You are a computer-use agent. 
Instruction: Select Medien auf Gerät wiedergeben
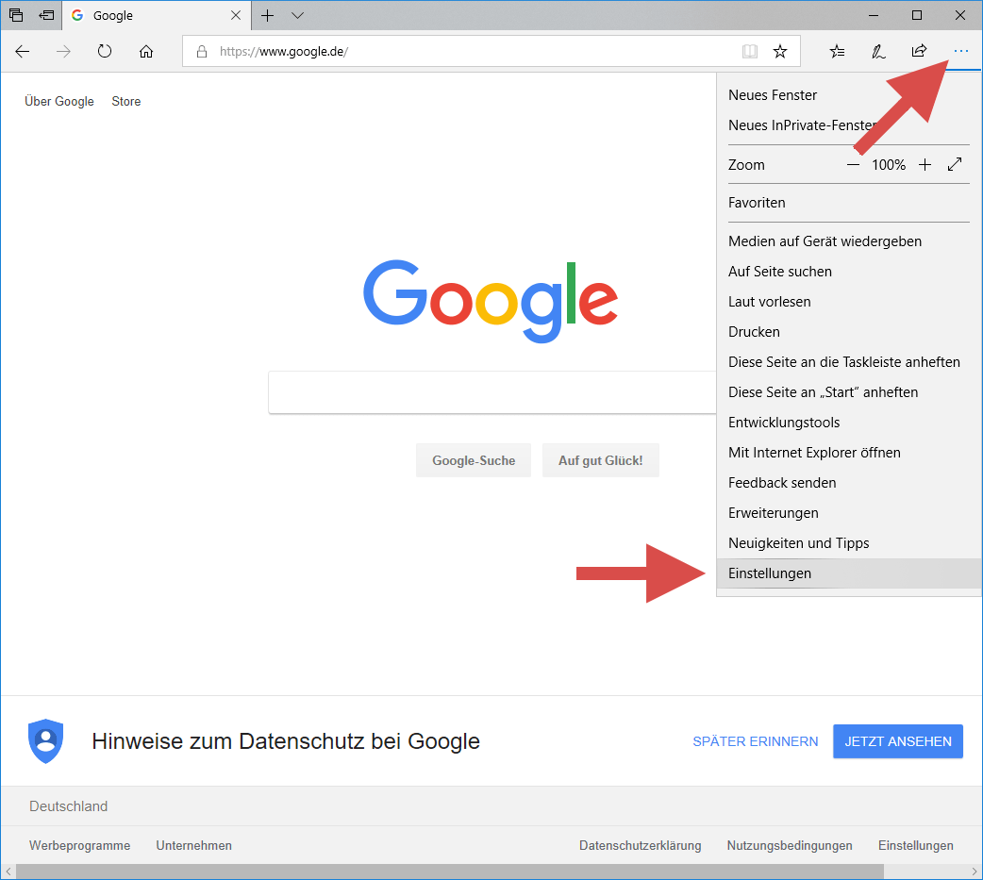[849, 241]
